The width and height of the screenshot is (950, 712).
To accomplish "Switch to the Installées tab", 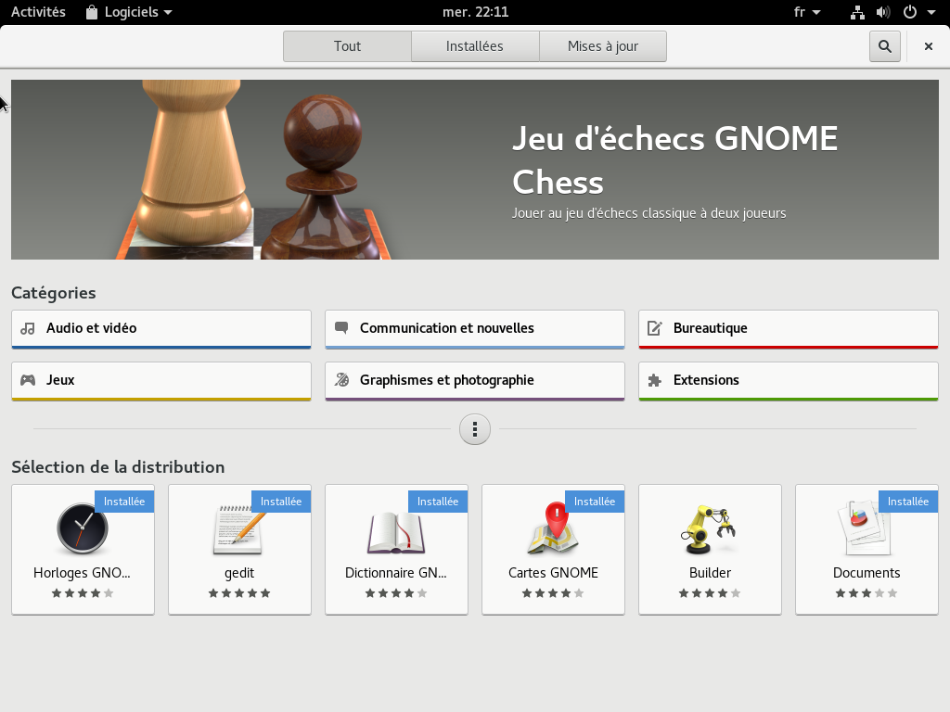I will coord(475,46).
